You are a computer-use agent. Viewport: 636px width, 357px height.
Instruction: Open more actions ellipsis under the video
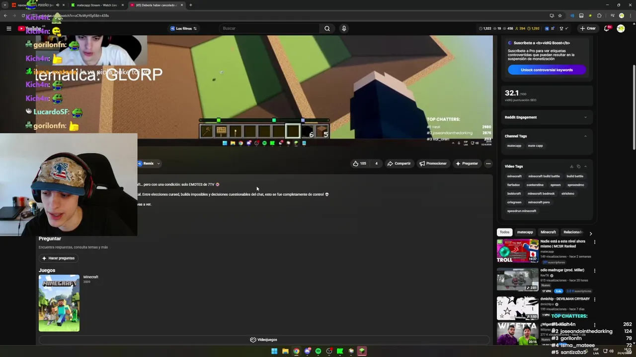[x=488, y=163]
